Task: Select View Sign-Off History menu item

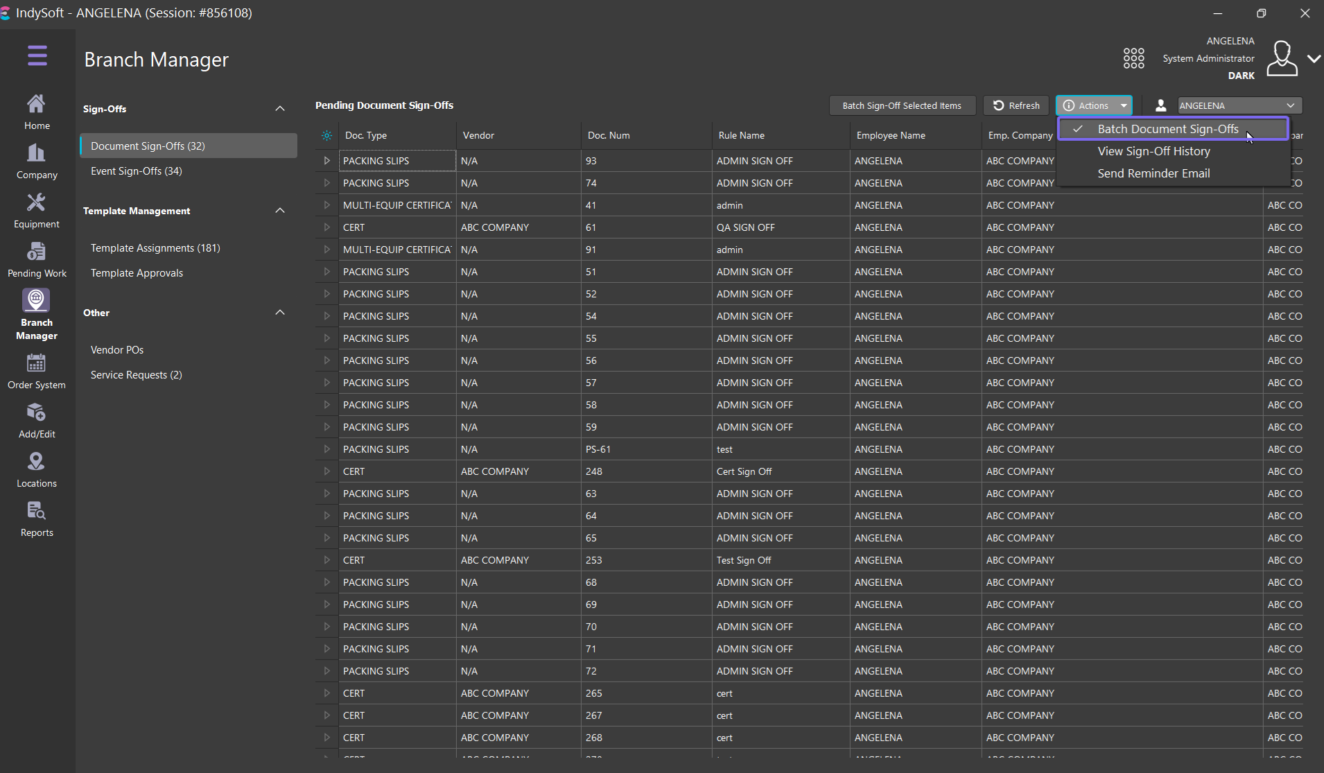Action: click(1153, 151)
